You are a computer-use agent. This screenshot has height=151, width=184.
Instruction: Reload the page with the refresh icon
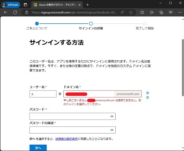[x=15, y=12]
